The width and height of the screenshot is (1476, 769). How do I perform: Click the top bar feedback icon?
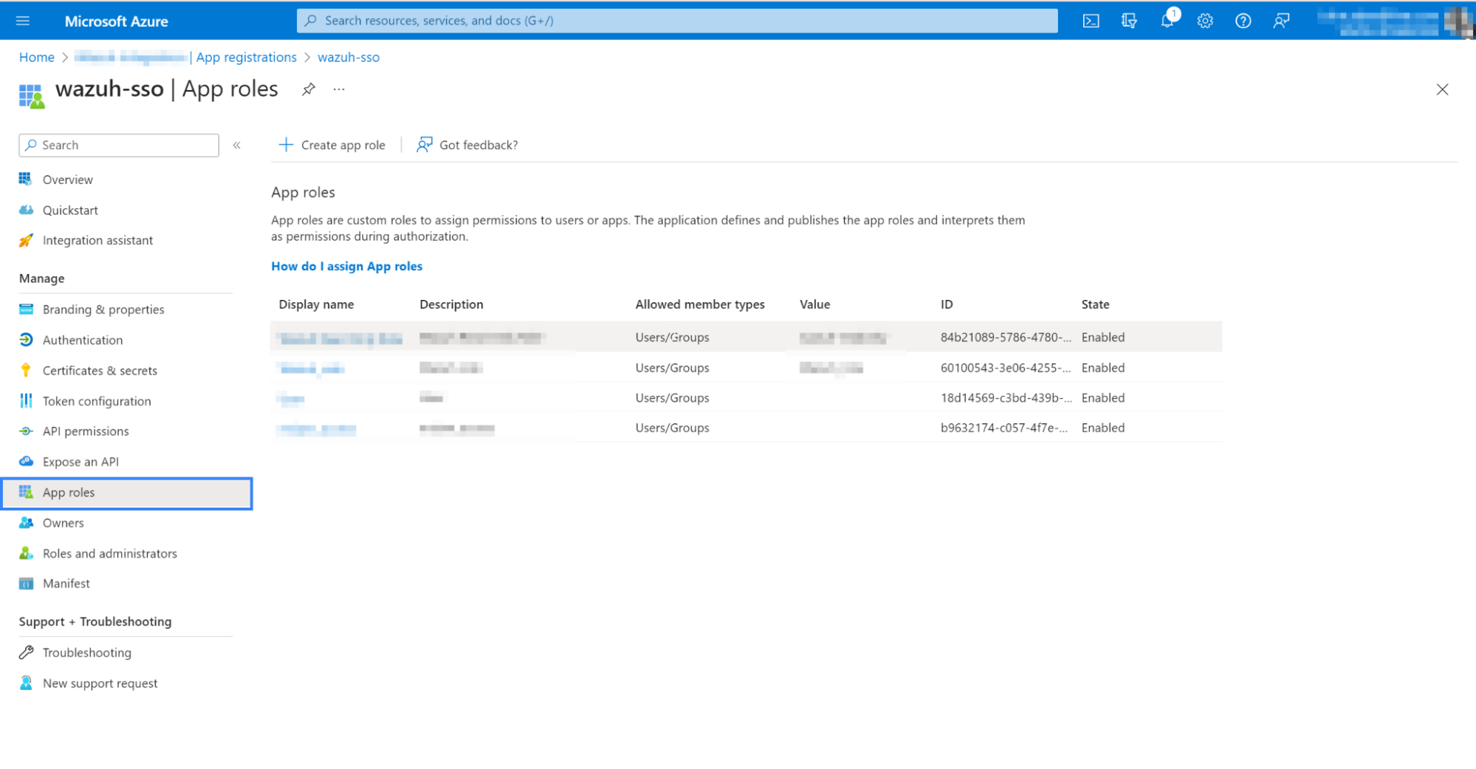click(x=1281, y=21)
